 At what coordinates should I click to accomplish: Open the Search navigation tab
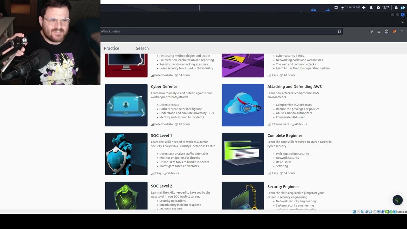(142, 48)
